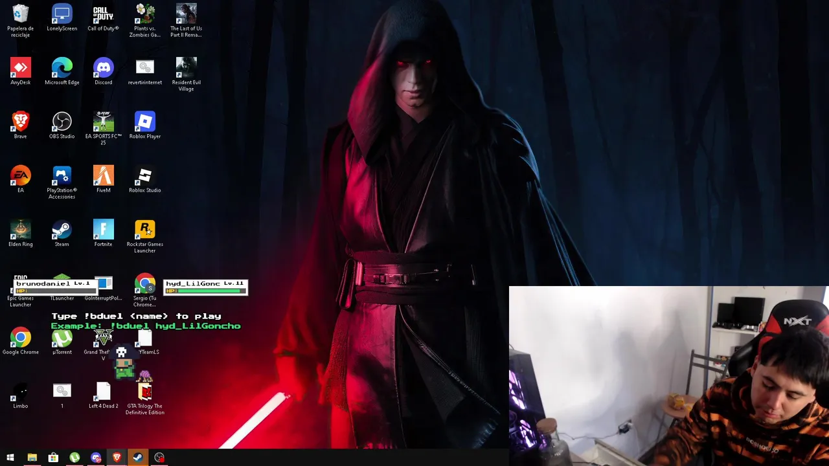Open the Roblox Player desktop shortcut
The image size is (829, 466).
click(144, 126)
